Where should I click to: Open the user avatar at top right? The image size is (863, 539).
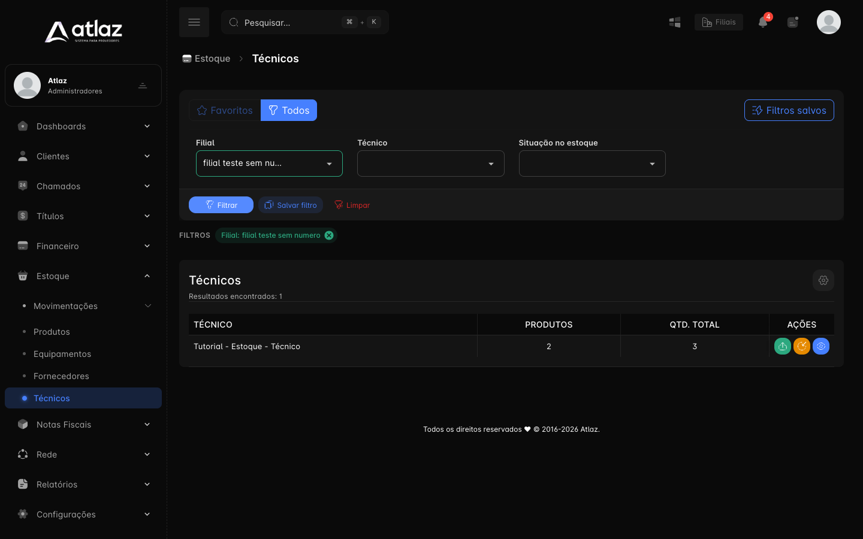point(829,22)
